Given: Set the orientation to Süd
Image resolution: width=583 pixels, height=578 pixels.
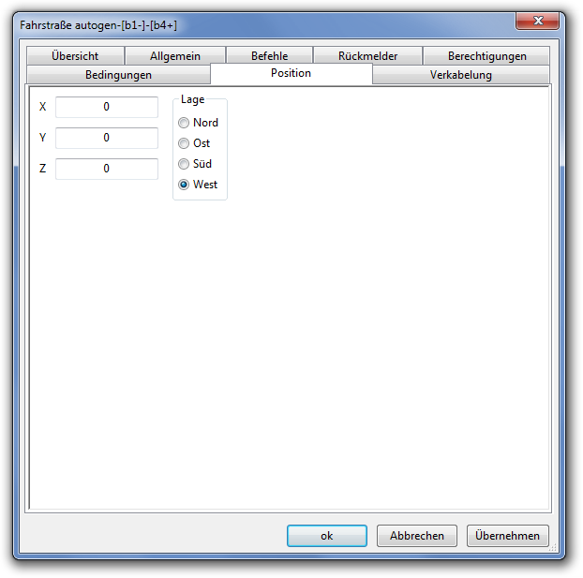Looking at the screenshot, I should click(x=195, y=164).
